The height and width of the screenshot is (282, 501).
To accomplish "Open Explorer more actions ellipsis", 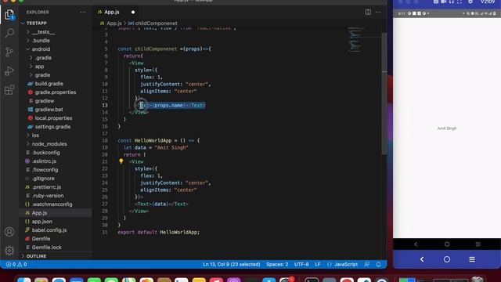I will [83, 13].
